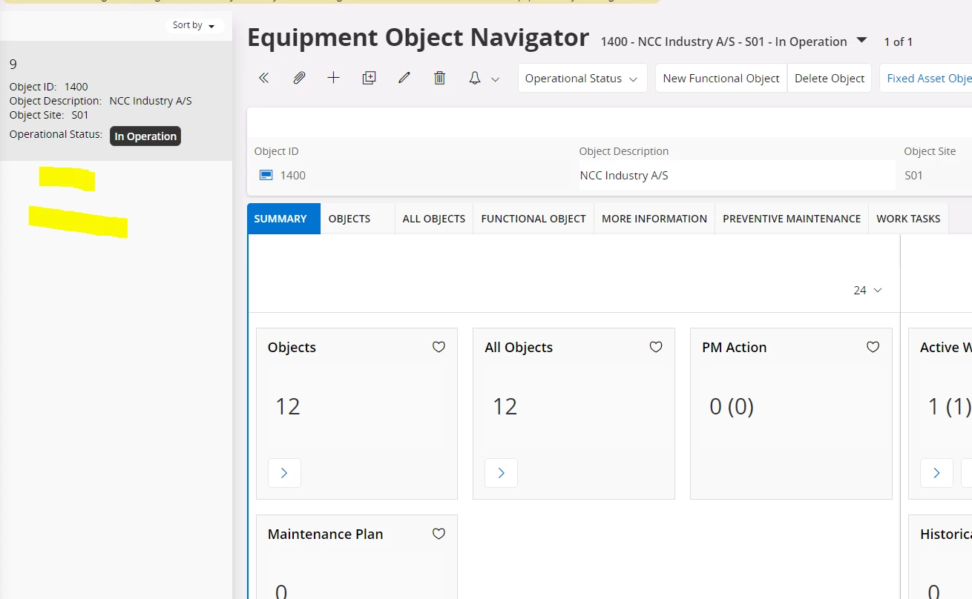Favorite the PM Action card heart
The height and width of the screenshot is (599, 972).
(x=873, y=347)
